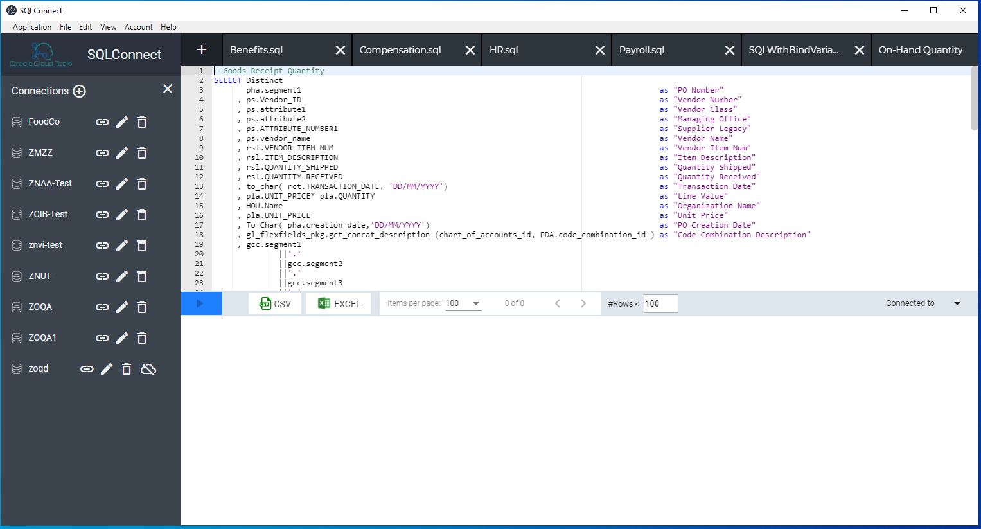Click the cloud-off disconnect icon for zoqd
The height and width of the screenshot is (529, 981).
tap(148, 369)
